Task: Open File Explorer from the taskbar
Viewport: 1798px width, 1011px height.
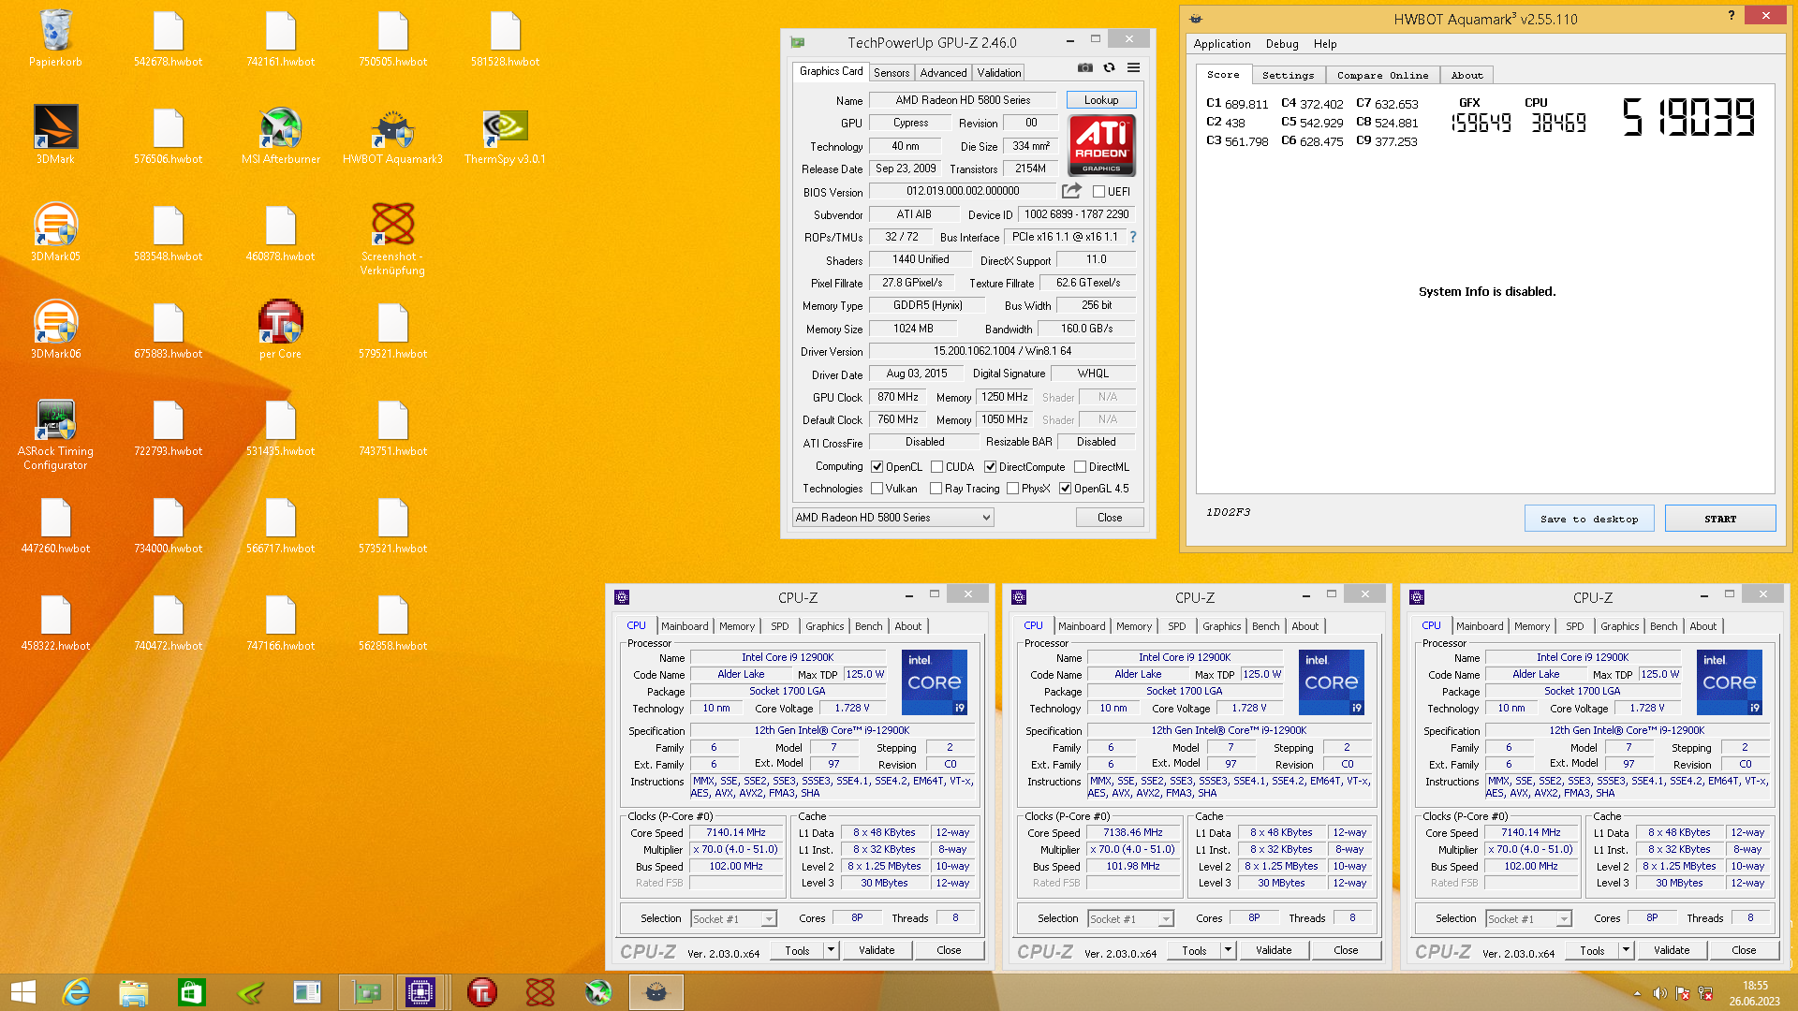Action: 133,992
